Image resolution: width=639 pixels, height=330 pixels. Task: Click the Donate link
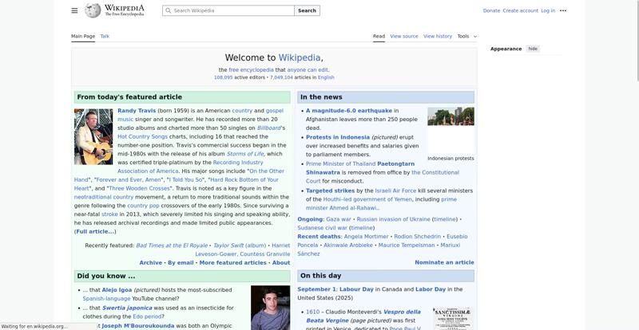[491, 10]
